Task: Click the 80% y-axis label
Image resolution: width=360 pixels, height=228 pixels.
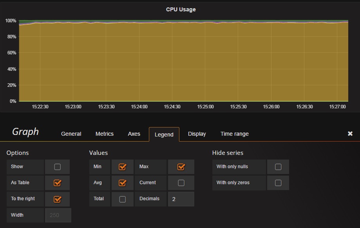Action: pyautogui.click(x=12, y=37)
